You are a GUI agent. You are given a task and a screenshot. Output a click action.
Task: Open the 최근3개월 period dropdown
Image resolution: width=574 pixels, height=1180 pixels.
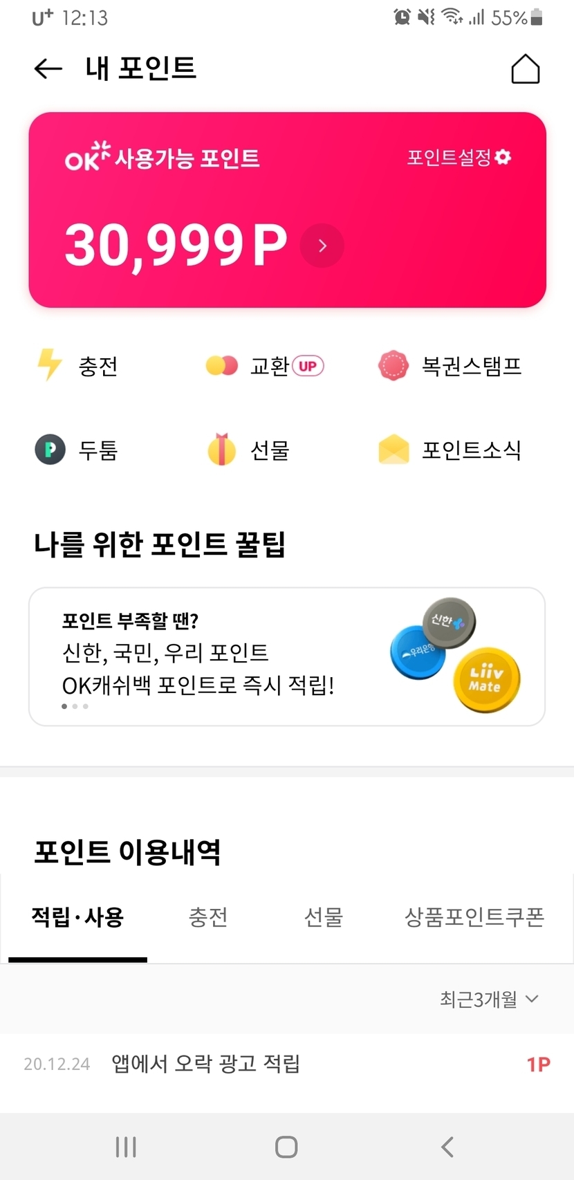click(x=489, y=999)
